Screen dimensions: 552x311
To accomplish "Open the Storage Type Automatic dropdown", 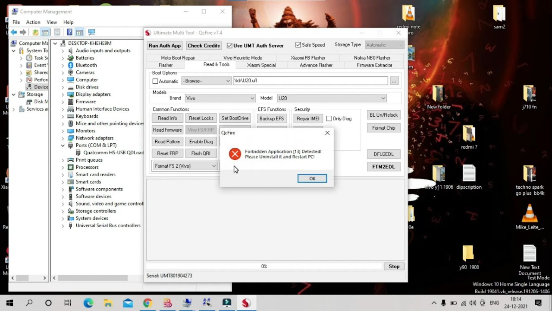I will click(384, 45).
